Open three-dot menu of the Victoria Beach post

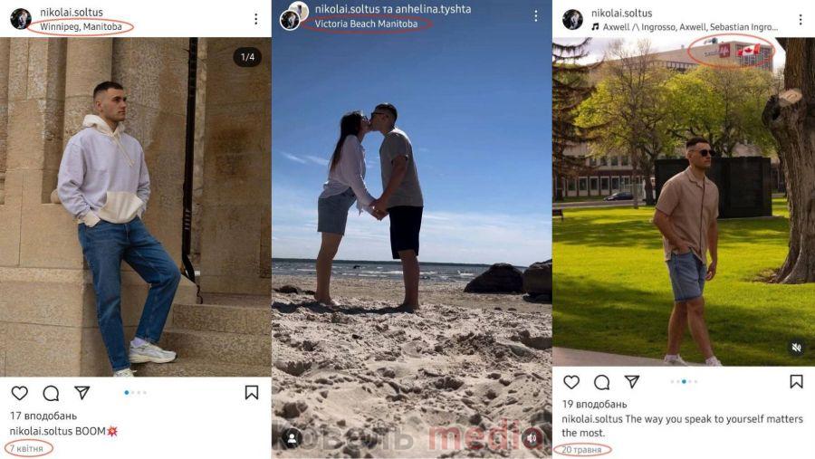(535, 16)
